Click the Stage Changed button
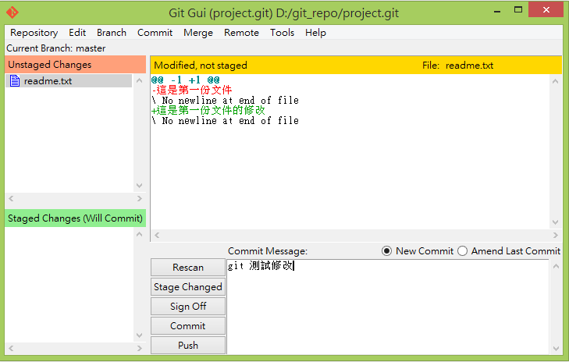This screenshot has height=362, width=569. 188,287
